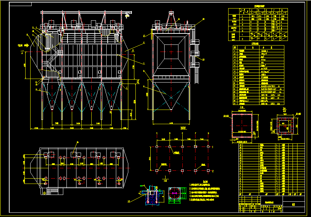Select square column base at E-2 intersection

tap(182, 170)
